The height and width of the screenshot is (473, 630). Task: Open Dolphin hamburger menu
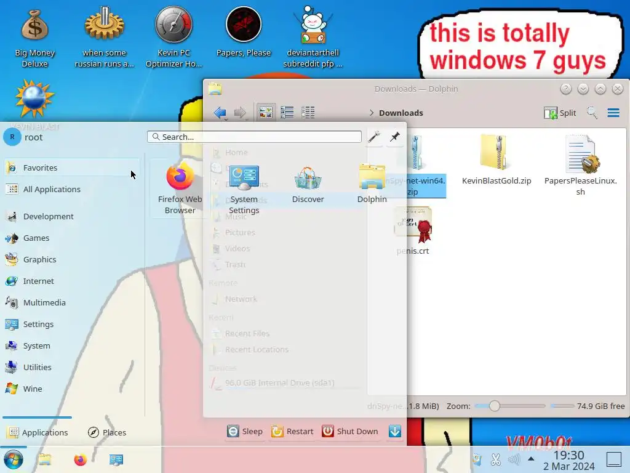613,113
